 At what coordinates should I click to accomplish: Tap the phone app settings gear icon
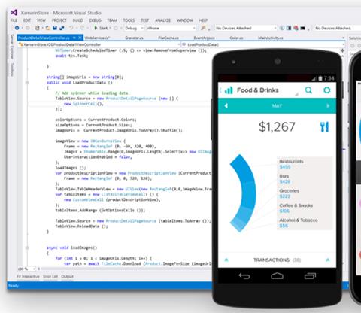[x=327, y=90]
